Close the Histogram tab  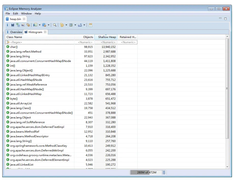(45, 32)
